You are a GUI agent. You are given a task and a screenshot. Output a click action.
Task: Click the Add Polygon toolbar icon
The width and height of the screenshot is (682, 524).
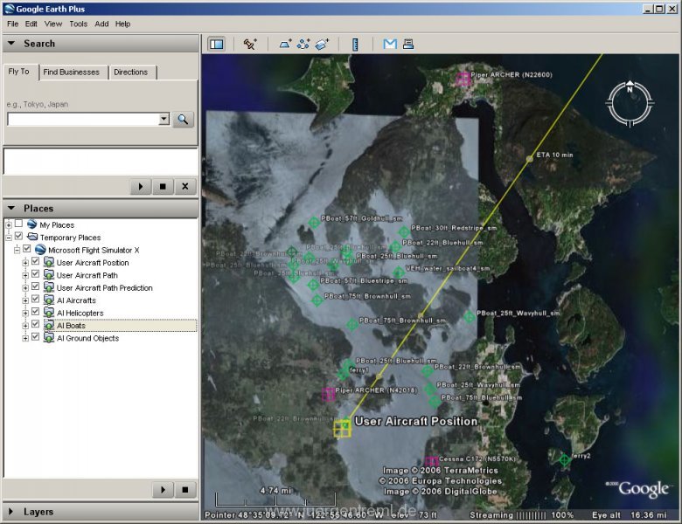[285, 44]
